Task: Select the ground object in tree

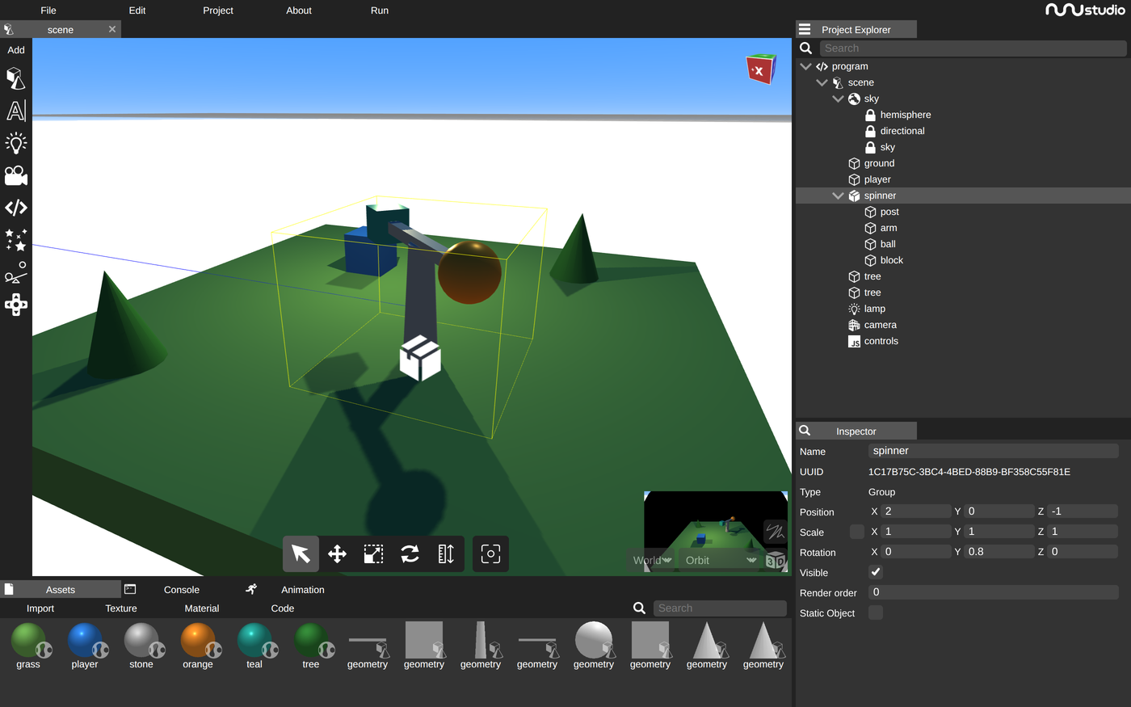Action: coord(879,163)
